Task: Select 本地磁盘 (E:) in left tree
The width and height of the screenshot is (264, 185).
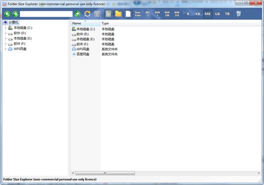Action: point(22,38)
